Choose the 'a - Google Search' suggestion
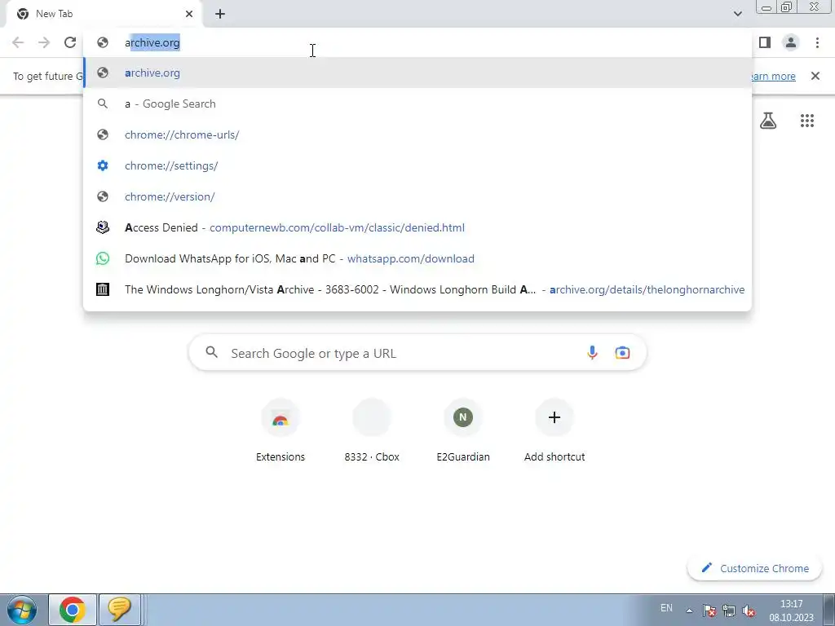This screenshot has height=626, width=835. point(417,104)
